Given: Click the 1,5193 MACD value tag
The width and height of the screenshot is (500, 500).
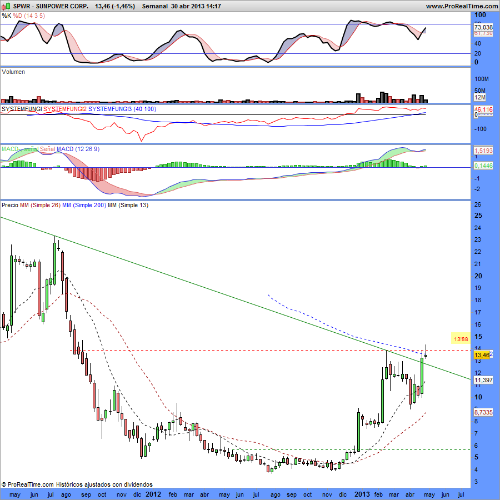Looking at the screenshot, I should pos(482,151).
